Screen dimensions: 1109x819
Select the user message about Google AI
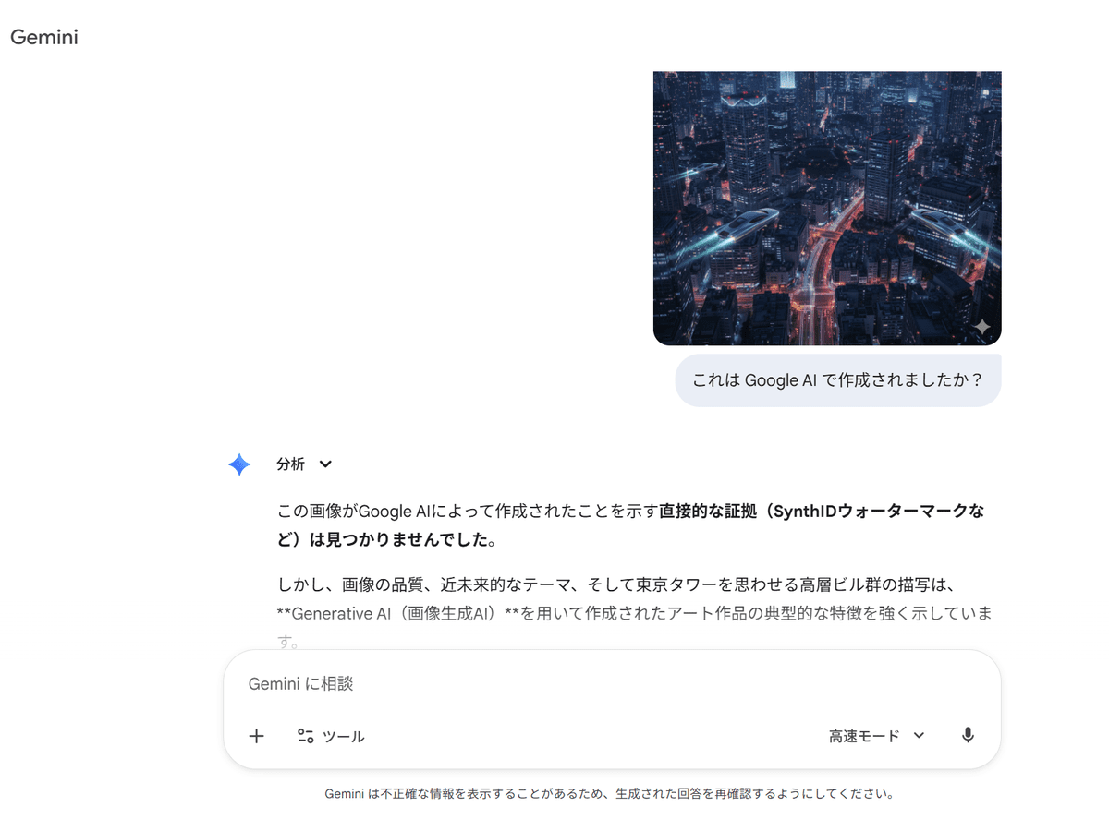[838, 380]
